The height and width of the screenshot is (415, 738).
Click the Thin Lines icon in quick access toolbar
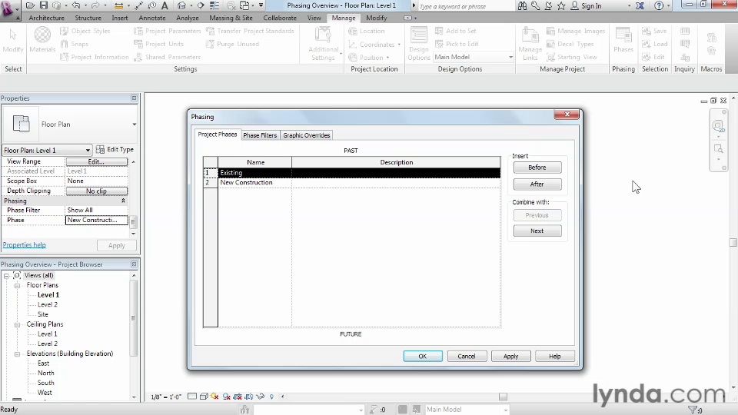click(214, 5)
